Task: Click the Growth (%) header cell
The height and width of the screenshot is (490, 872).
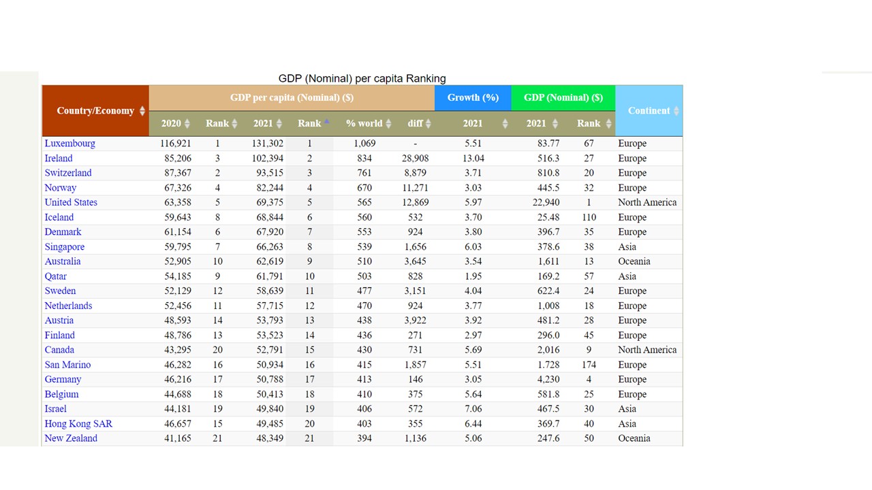Action: tap(473, 97)
